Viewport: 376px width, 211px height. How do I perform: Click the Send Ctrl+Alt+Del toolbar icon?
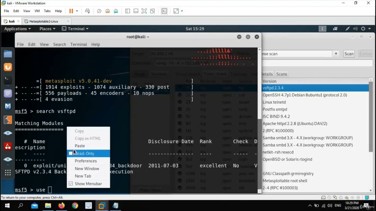87,11
